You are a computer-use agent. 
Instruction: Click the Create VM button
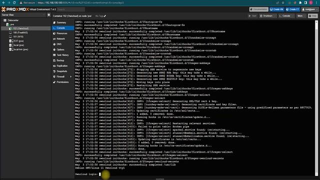276,9
